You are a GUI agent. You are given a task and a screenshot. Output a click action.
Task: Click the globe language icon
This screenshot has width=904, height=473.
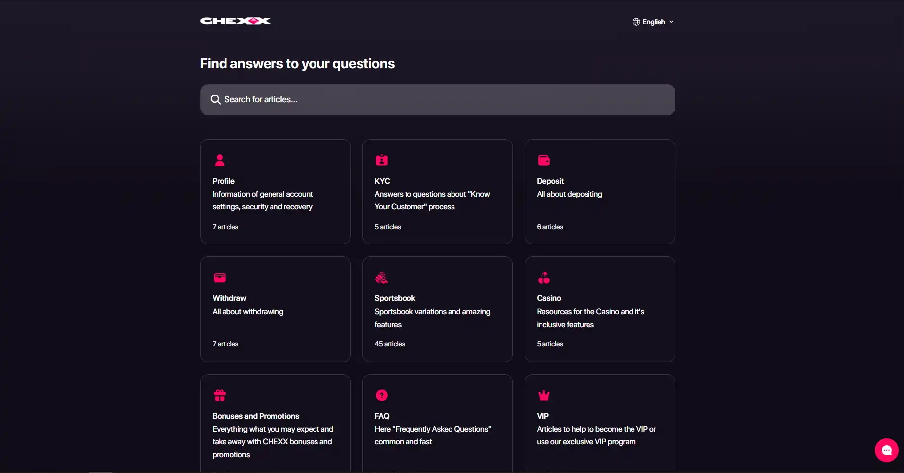[x=636, y=22]
